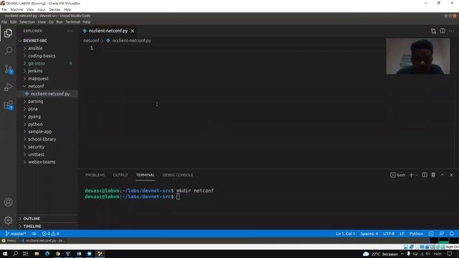Viewport: 459px width, 258px height.
Task: Expand the ansible folder
Action: click(x=35, y=48)
